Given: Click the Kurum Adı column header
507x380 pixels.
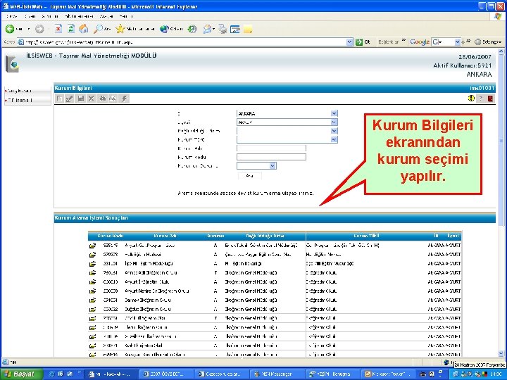Looking at the screenshot, I should coord(165,236).
